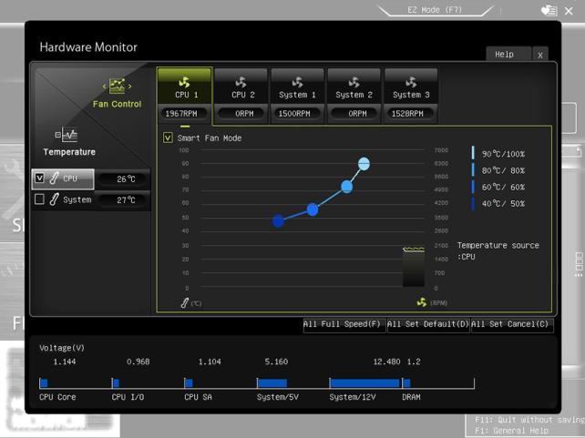Click the 40°C/50% fan curve point

click(278, 220)
